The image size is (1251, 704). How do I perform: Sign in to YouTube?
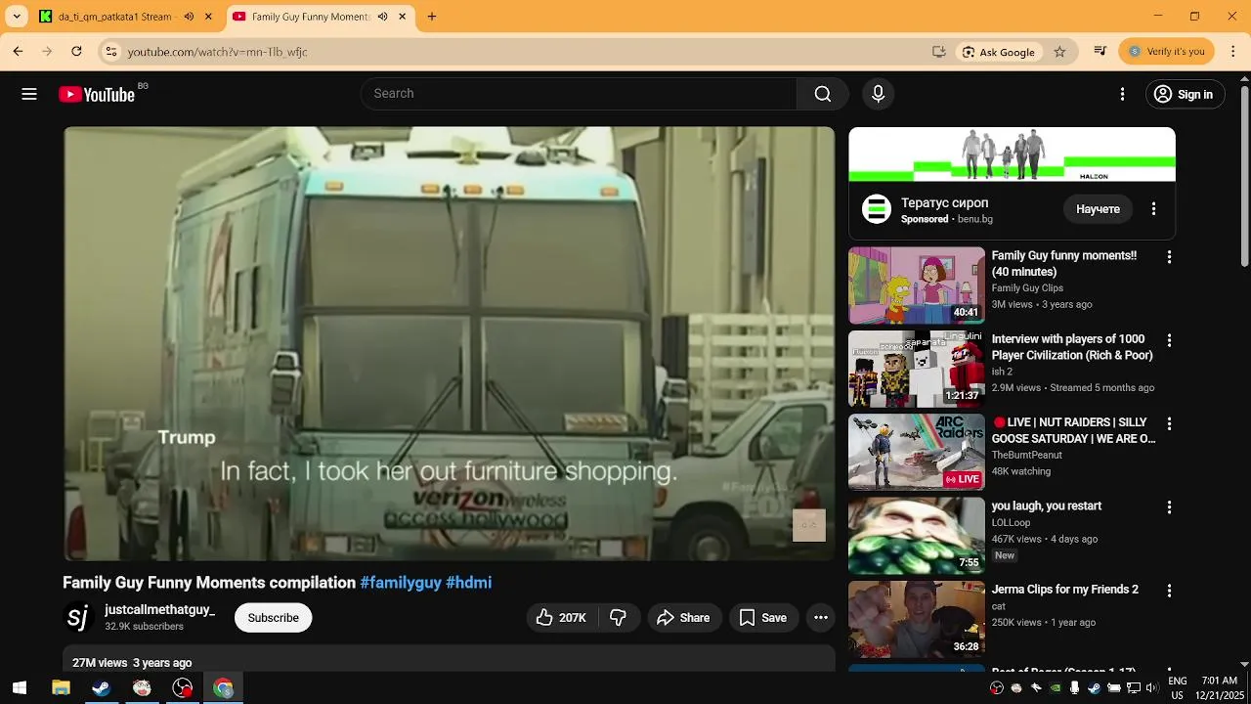point(1184,94)
